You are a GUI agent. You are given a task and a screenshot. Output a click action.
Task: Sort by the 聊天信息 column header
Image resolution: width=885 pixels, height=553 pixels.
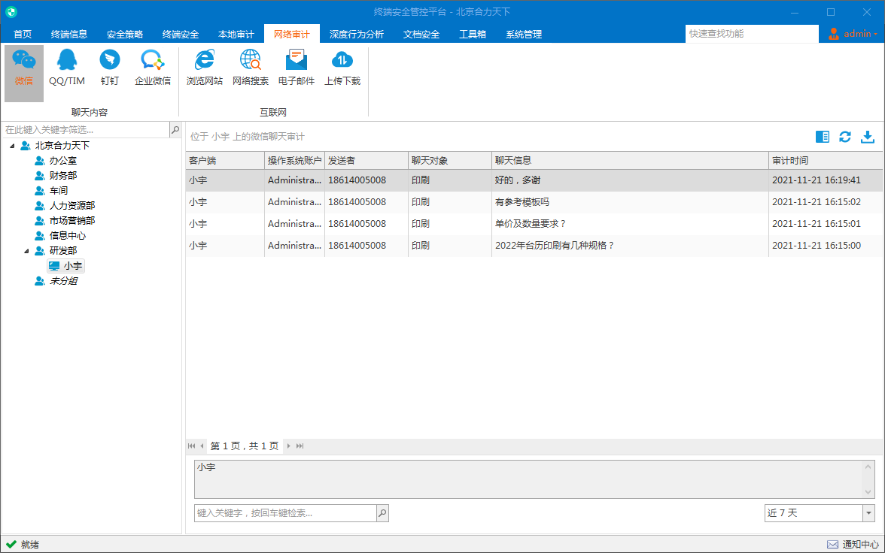pyautogui.click(x=630, y=161)
